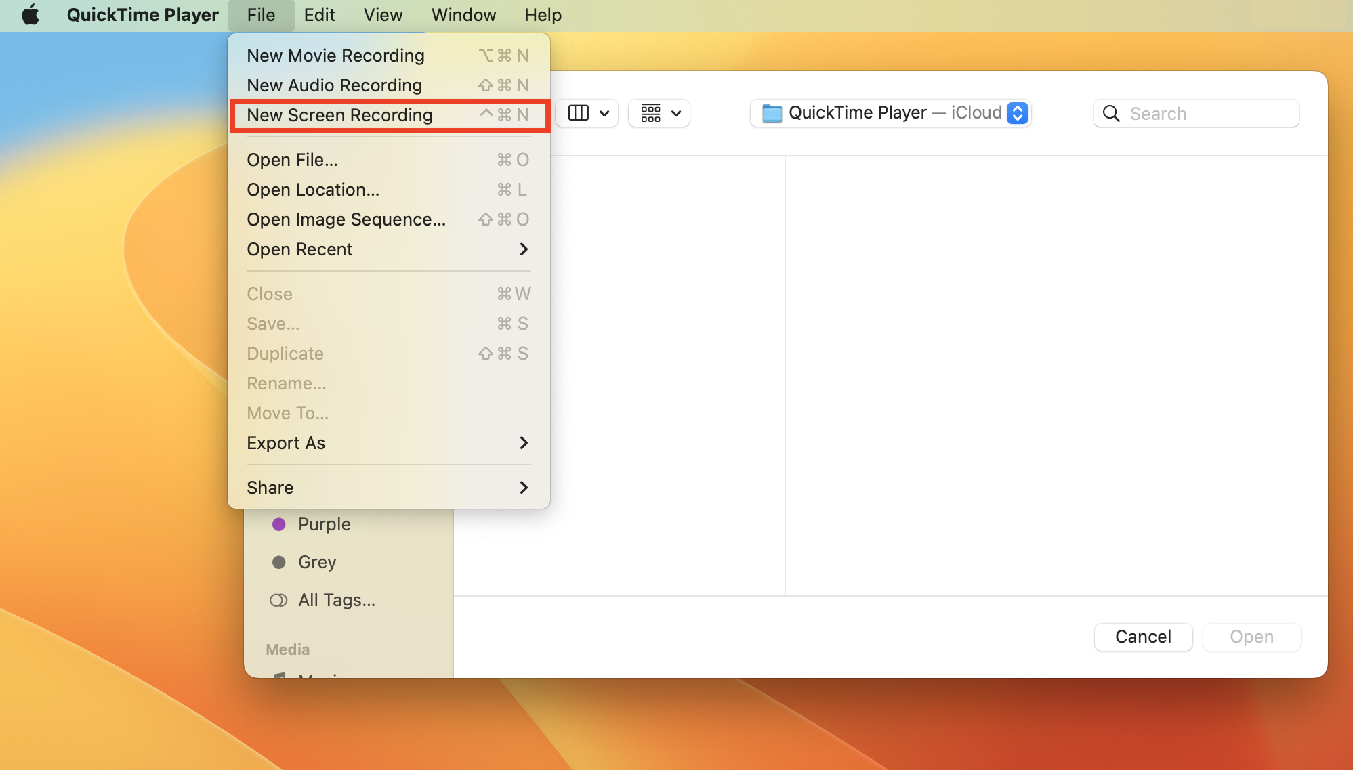Select Open File menu option
The height and width of the screenshot is (770, 1353).
pos(292,159)
